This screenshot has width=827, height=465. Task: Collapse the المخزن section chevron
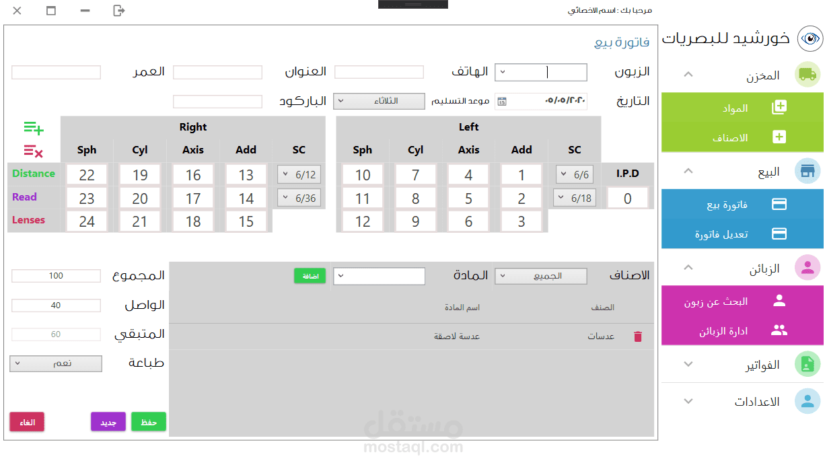click(x=688, y=74)
